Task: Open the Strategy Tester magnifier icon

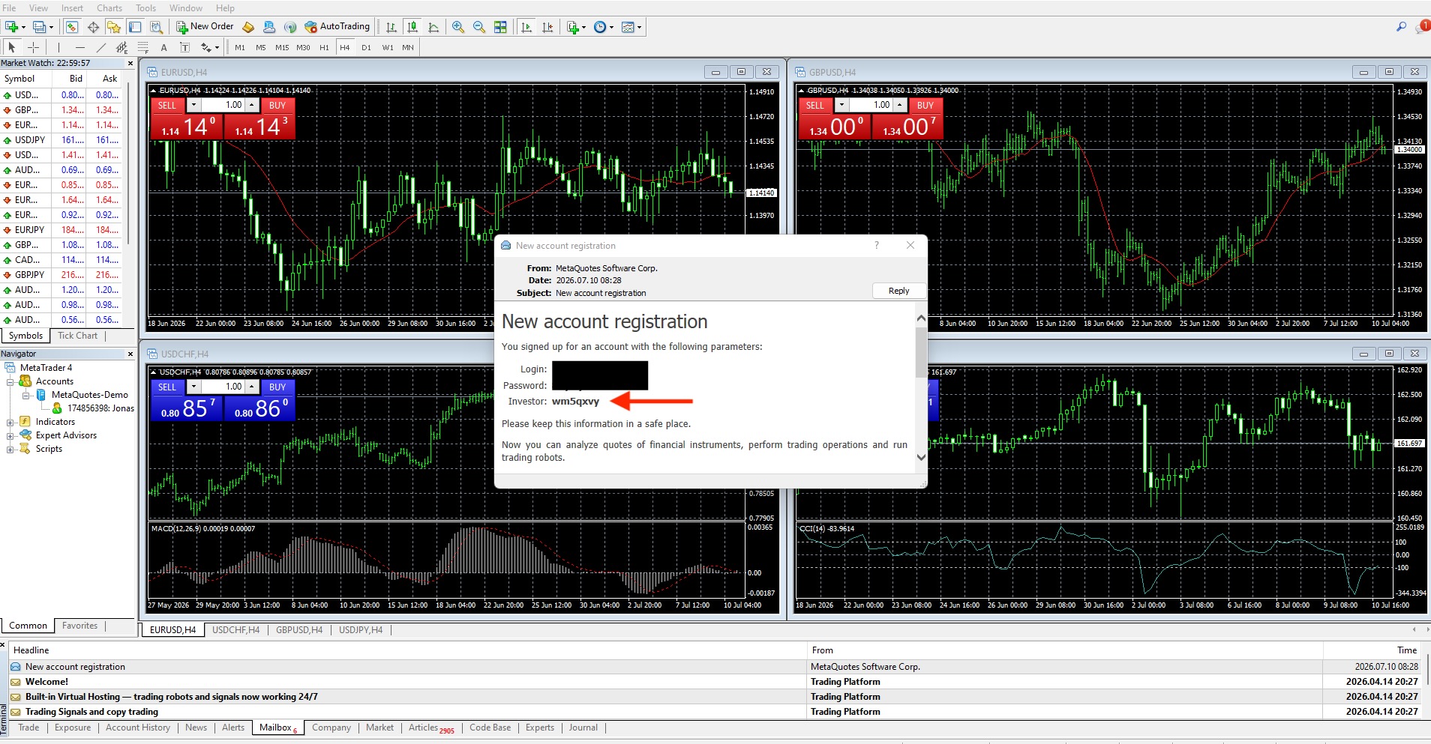Action: tap(156, 27)
